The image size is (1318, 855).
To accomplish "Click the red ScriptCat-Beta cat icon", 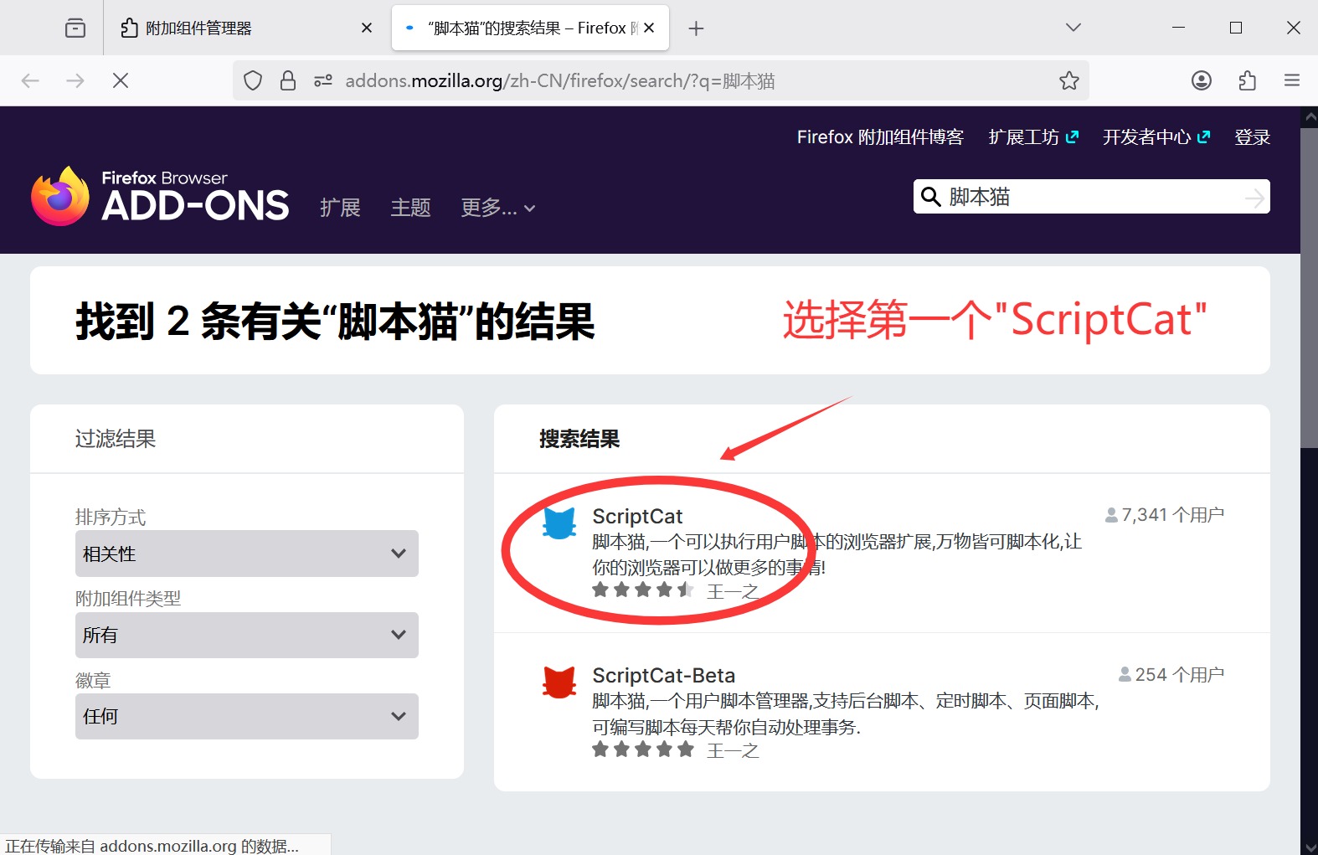I will [559, 682].
